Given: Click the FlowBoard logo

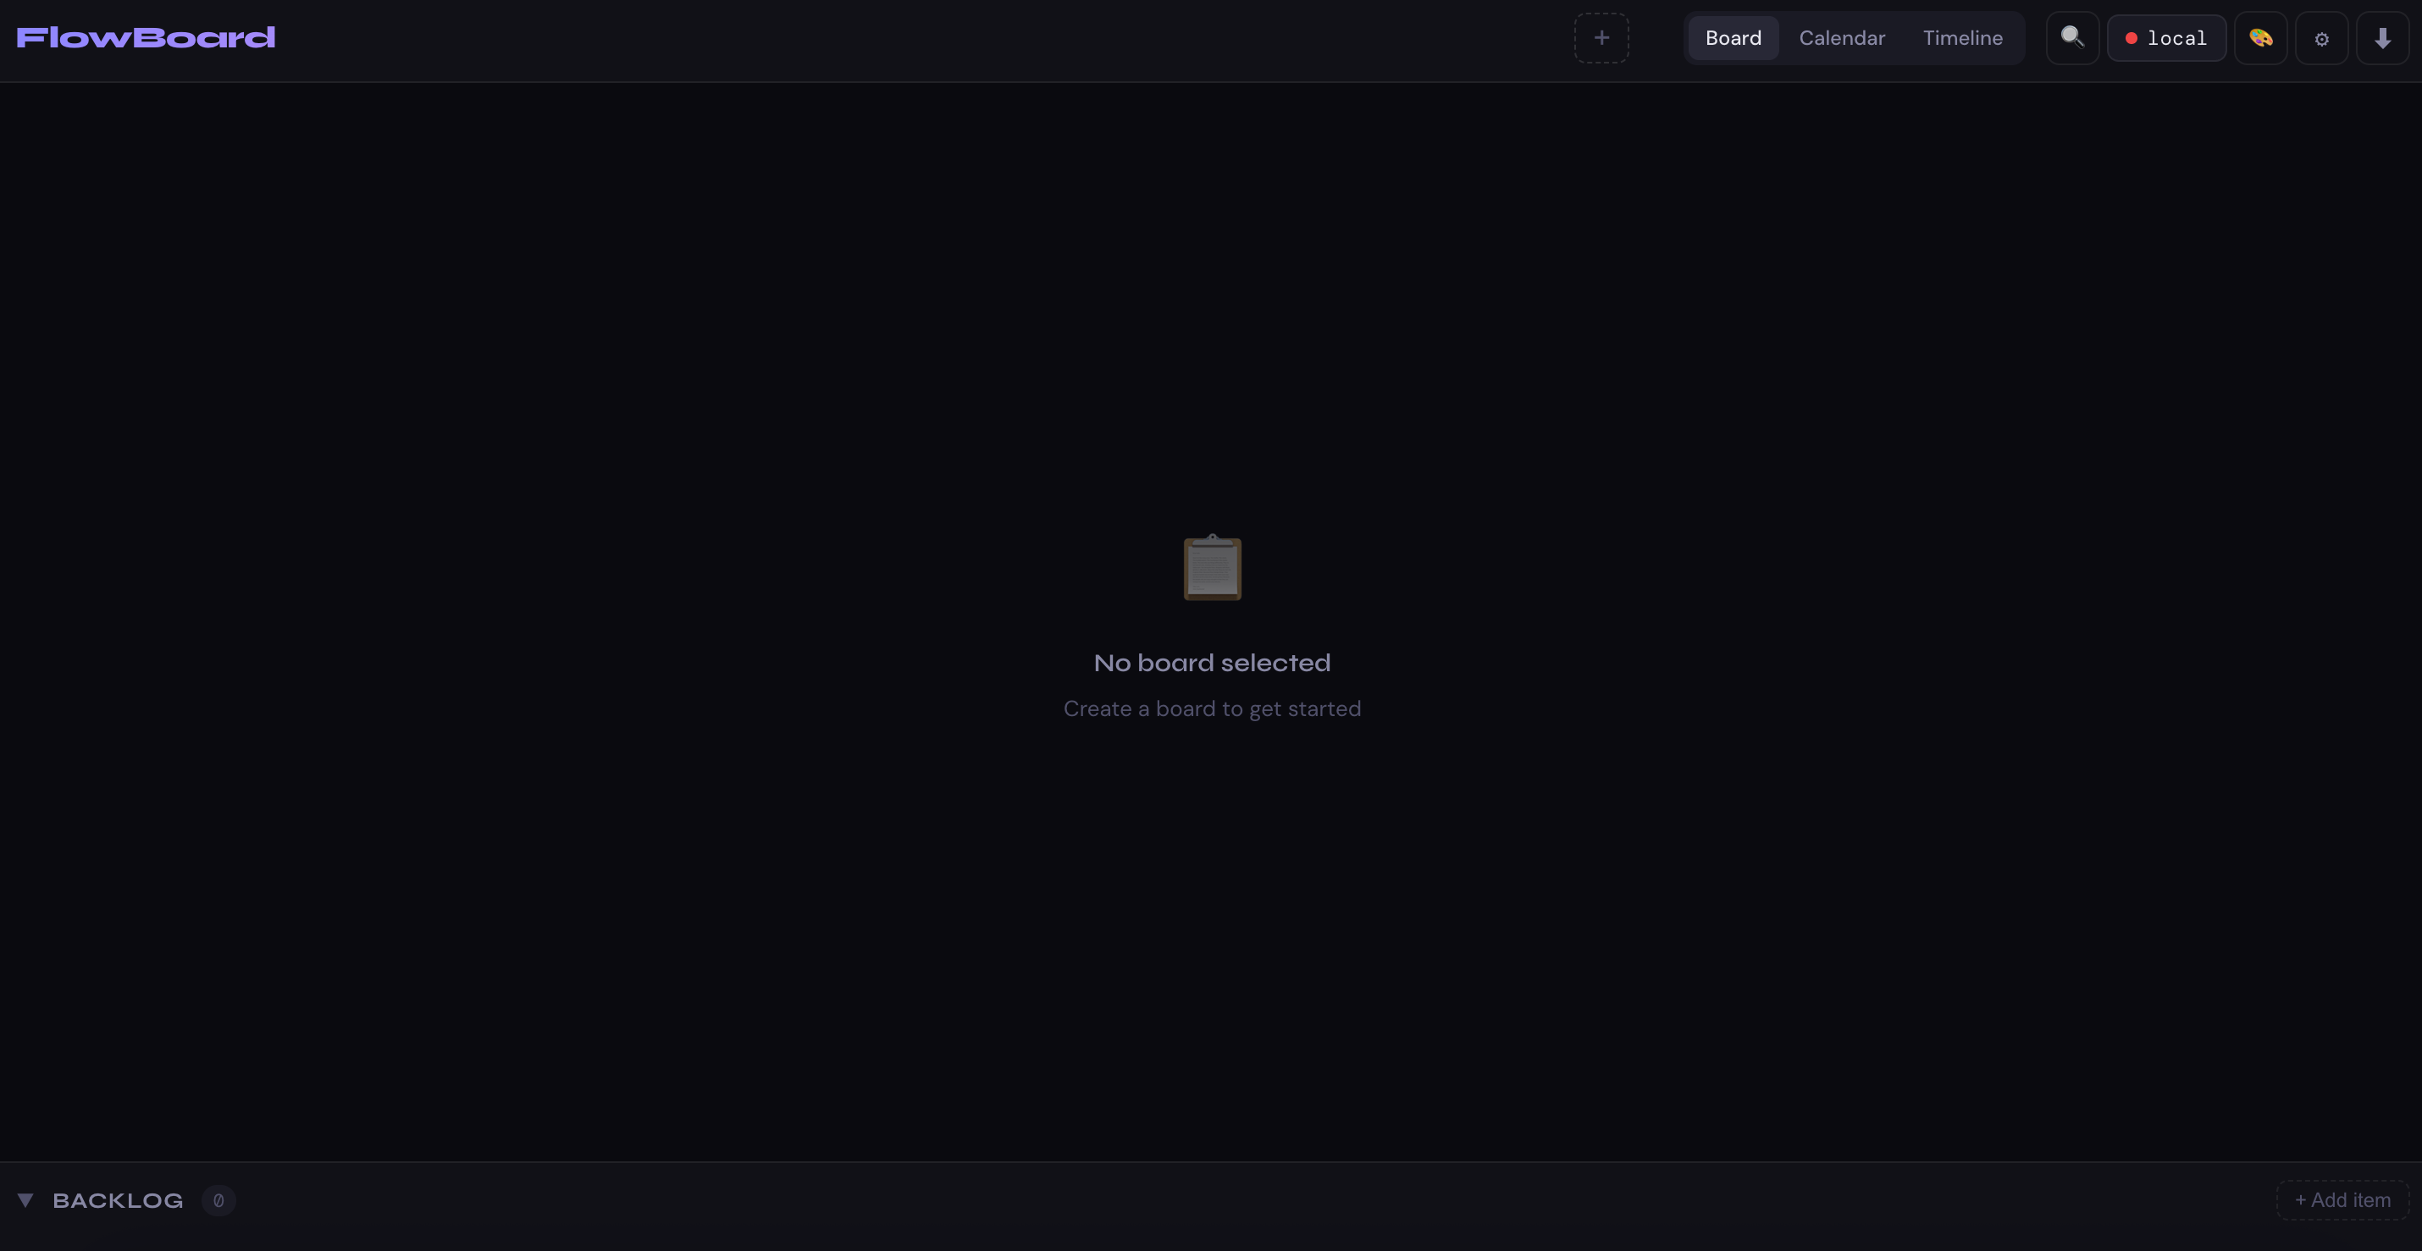Looking at the screenshot, I should [x=146, y=37].
